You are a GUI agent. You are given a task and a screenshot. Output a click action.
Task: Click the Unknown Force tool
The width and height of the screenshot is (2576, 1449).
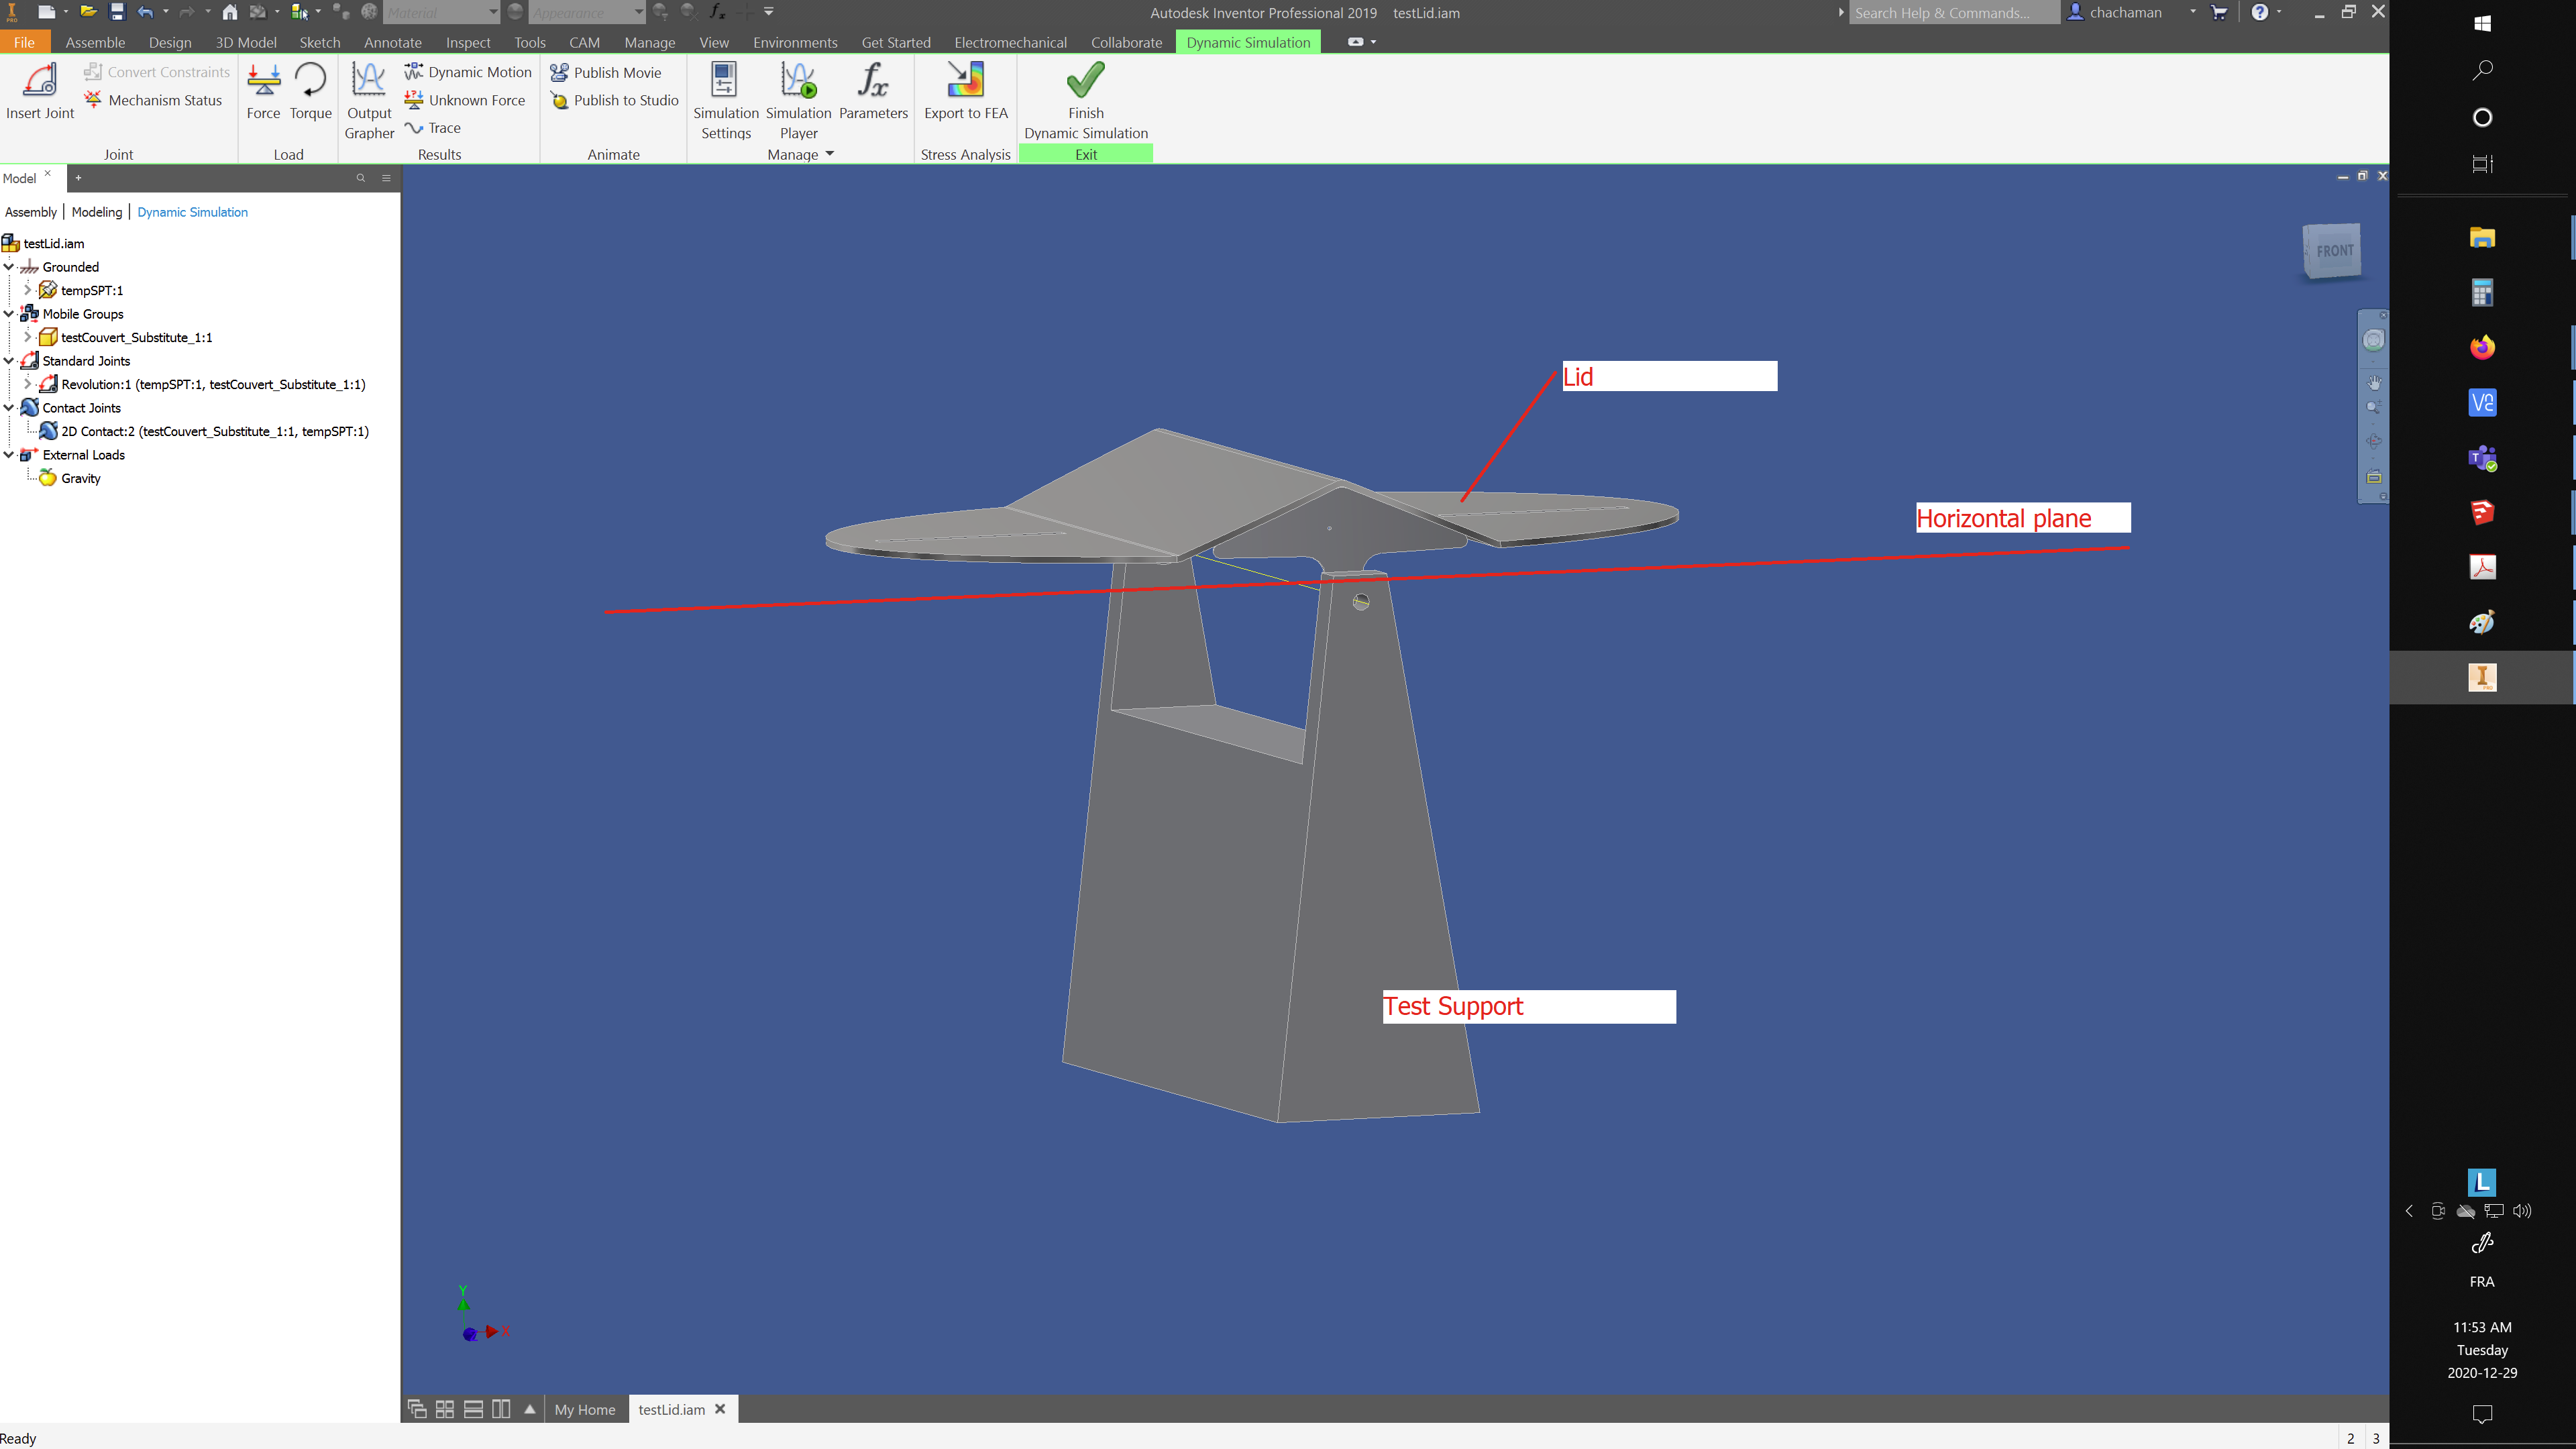465,100
